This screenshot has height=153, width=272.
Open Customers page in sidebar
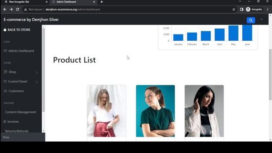16,91
